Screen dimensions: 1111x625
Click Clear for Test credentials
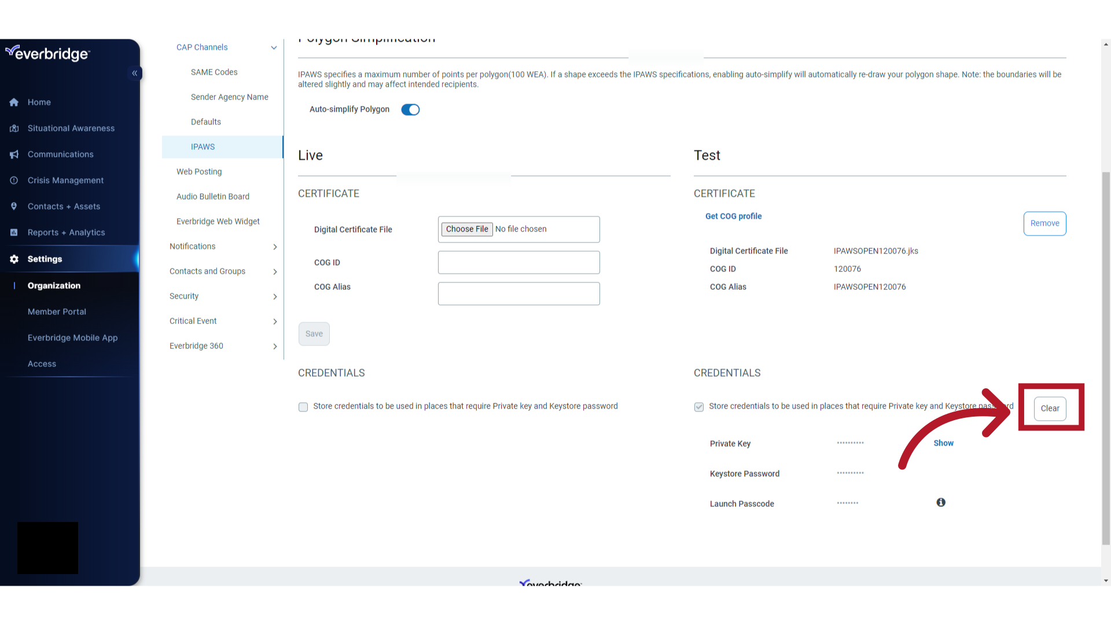click(x=1050, y=409)
